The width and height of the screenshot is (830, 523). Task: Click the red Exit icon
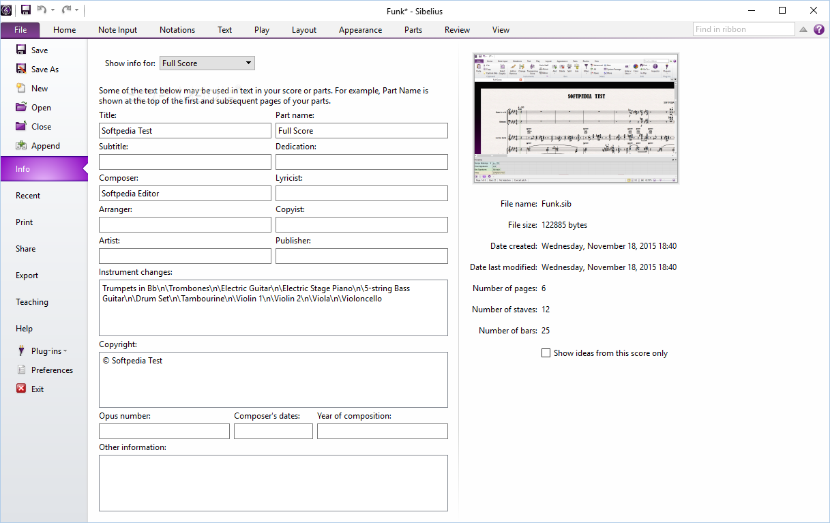tap(21, 389)
